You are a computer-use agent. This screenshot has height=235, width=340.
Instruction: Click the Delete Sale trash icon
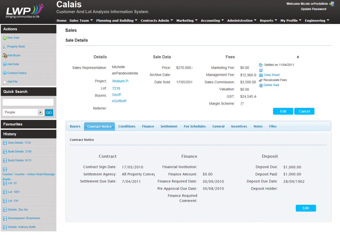(261, 85)
